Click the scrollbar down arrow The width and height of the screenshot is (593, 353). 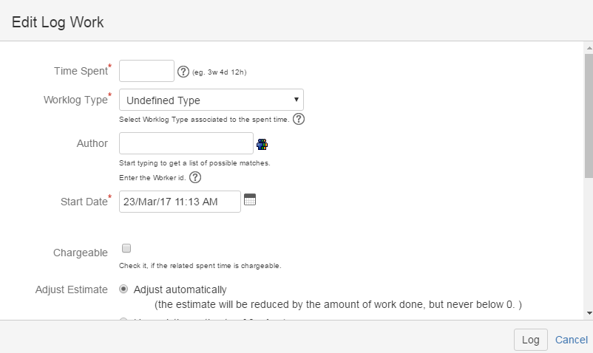click(589, 313)
